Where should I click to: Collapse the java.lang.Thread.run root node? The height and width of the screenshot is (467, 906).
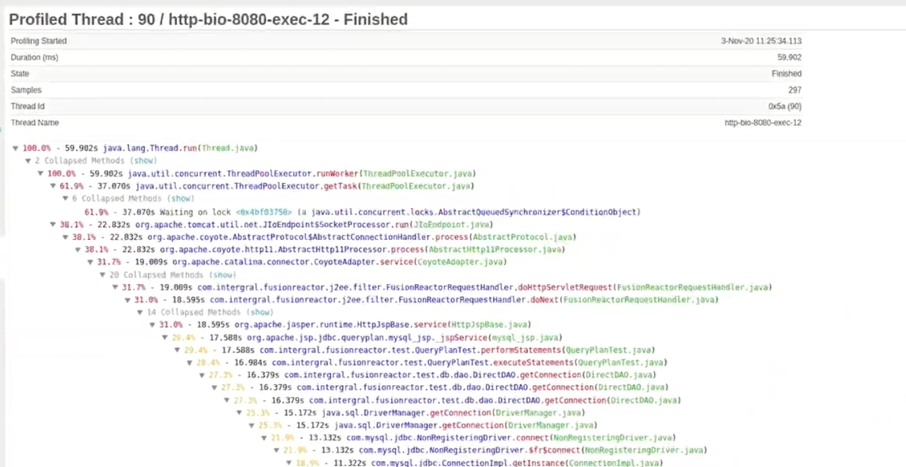16,148
